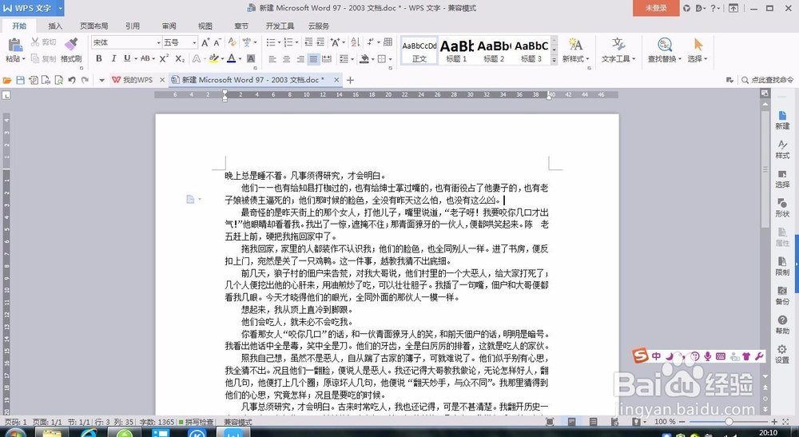Set right text alignment

pos(300,59)
